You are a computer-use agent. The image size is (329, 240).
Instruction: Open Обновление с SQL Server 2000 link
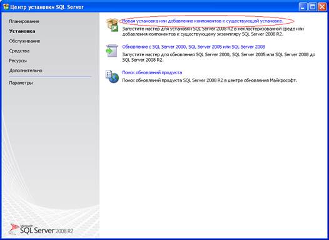click(194, 47)
